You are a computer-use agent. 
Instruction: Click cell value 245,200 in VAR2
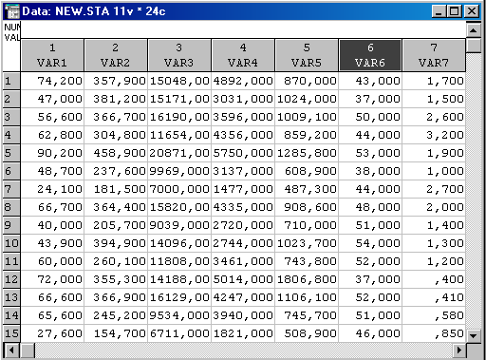[116, 315]
